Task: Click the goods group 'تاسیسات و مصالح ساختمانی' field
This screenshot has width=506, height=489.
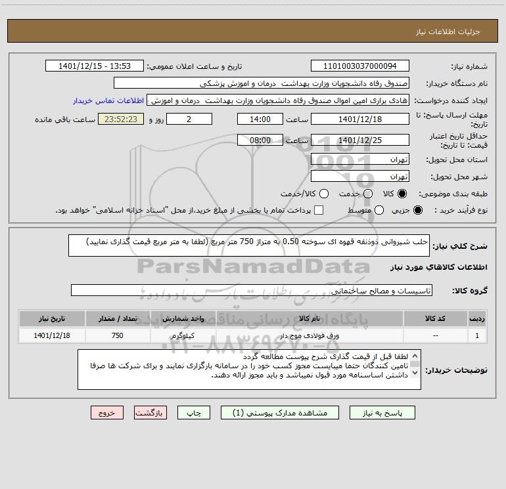Action: click(x=252, y=290)
